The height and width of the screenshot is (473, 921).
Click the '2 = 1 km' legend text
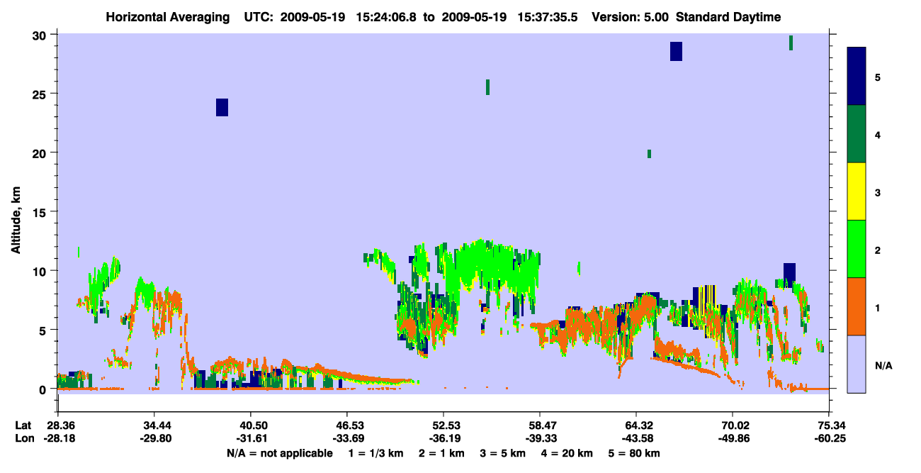441,453
